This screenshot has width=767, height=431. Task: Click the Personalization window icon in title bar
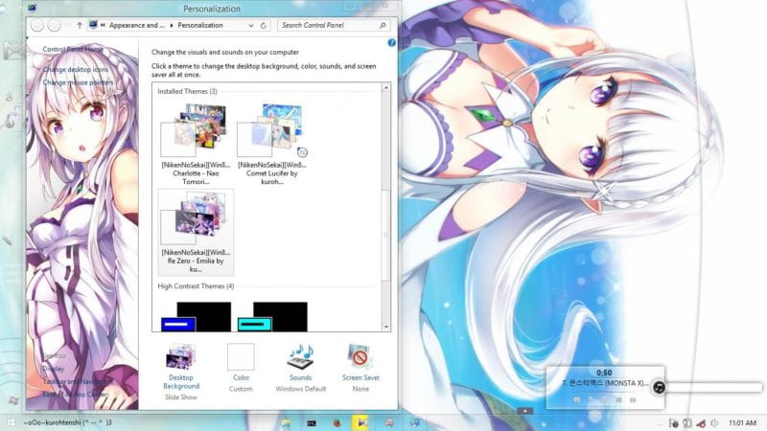[x=33, y=9]
